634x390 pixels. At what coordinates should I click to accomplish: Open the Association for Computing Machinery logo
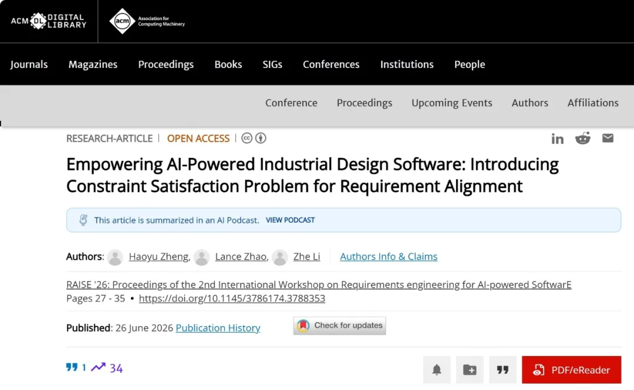click(147, 21)
